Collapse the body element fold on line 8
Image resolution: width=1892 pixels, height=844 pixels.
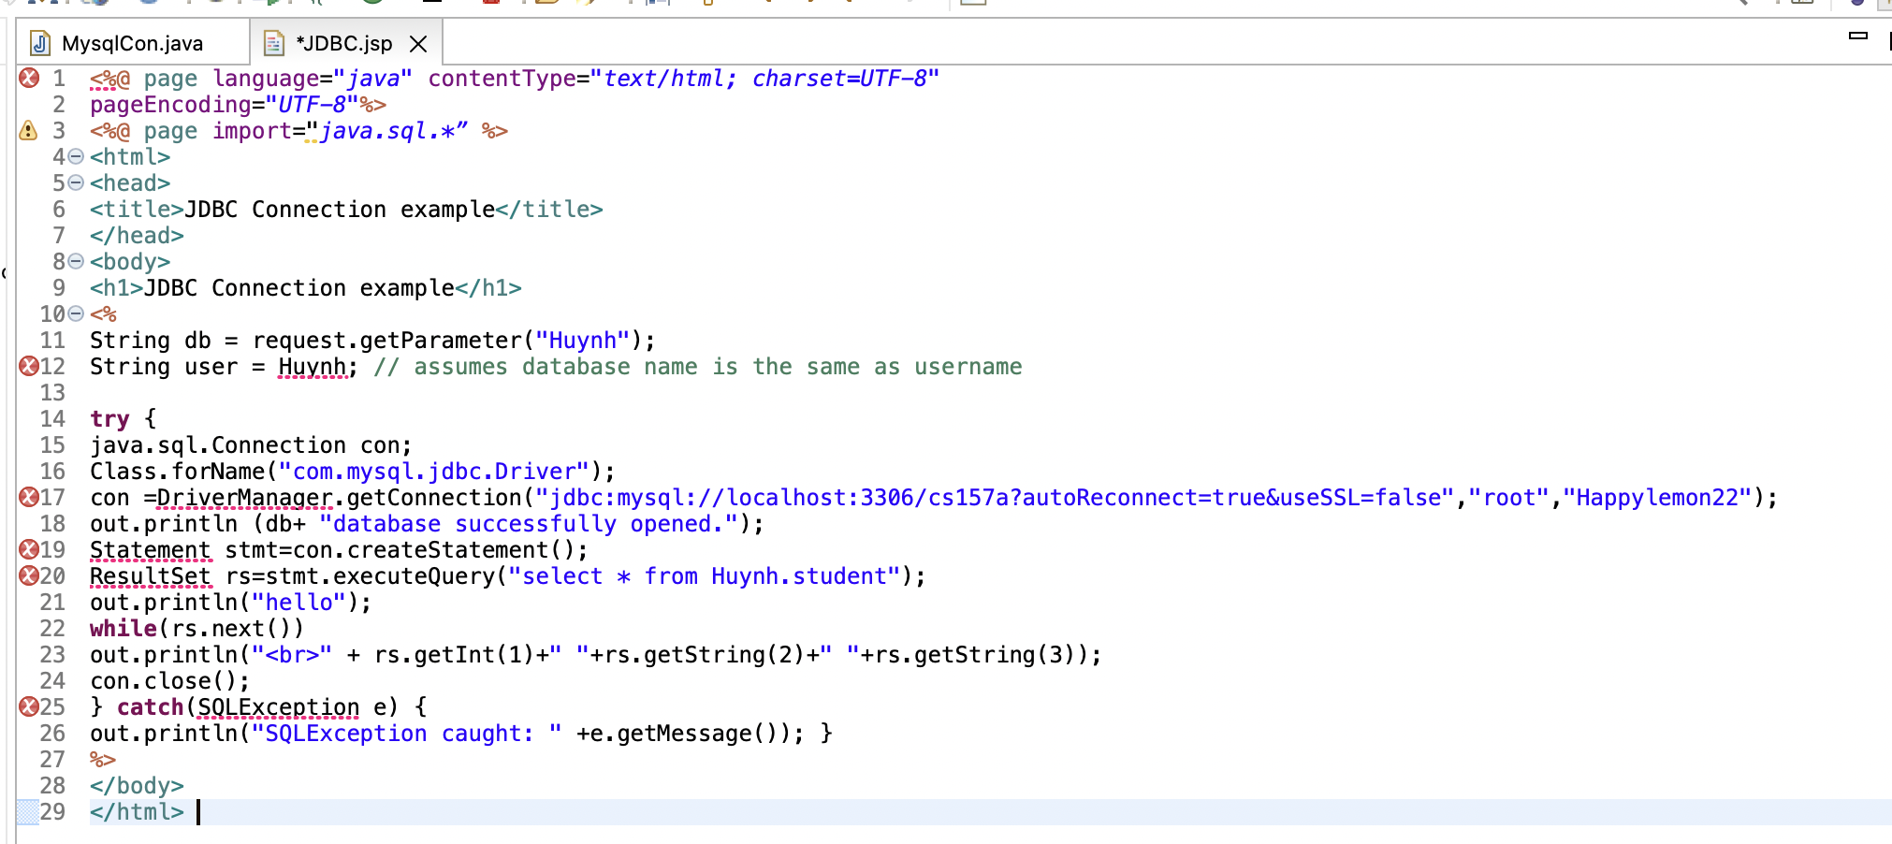pos(74,262)
